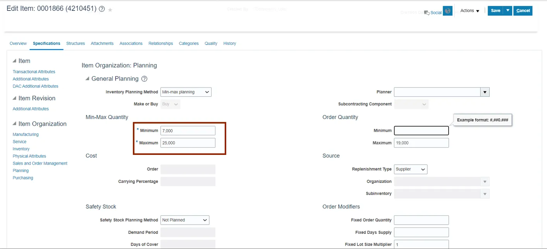Image resolution: width=547 pixels, height=249 pixels.
Task: Collapse the General Planning section
Action: [x=87, y=79]
